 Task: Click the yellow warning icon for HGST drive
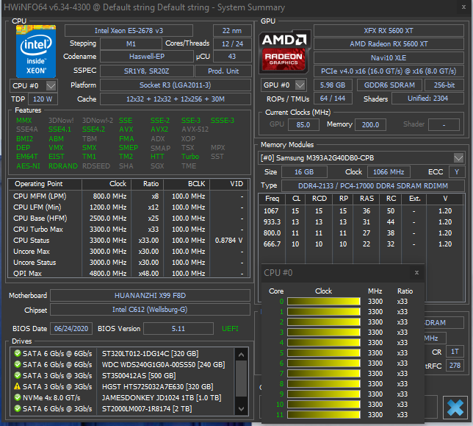coord(18,386)
